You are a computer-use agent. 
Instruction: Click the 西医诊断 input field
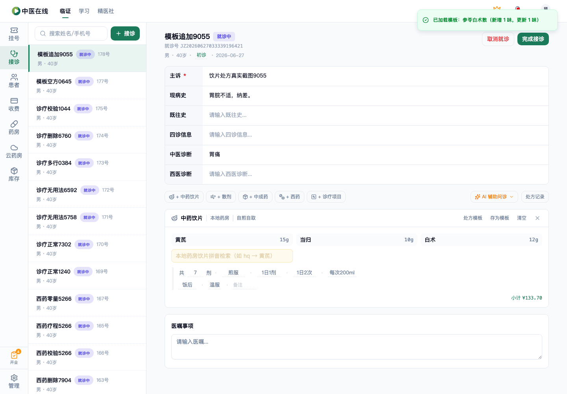pyautogui.click(x=376, y=174)
